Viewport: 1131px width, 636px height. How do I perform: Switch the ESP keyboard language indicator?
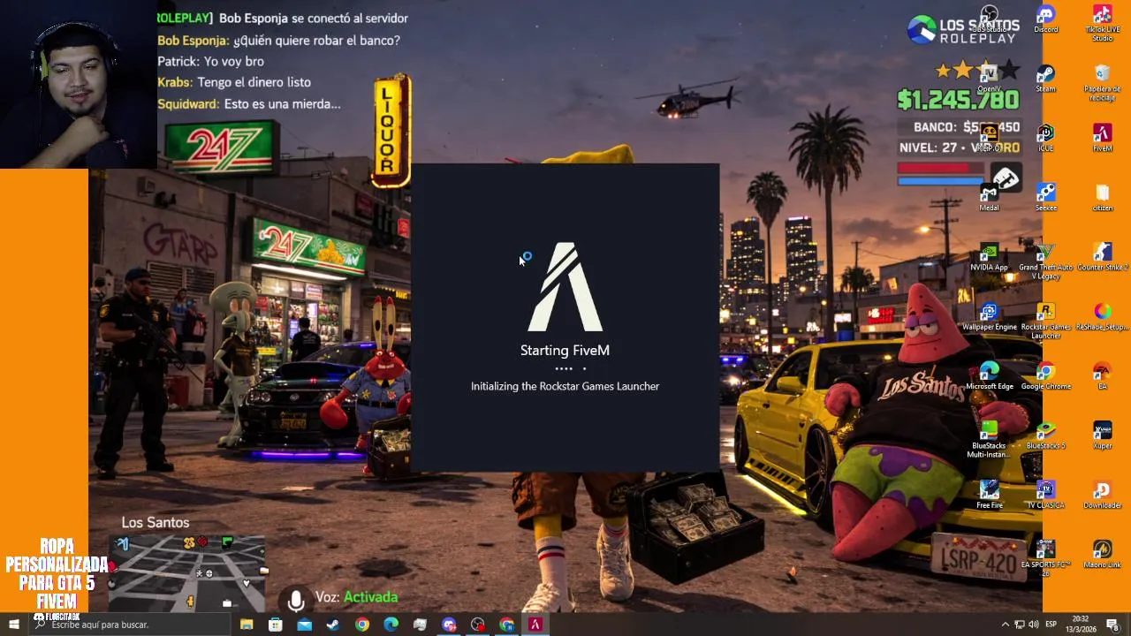click(1051, 625)
